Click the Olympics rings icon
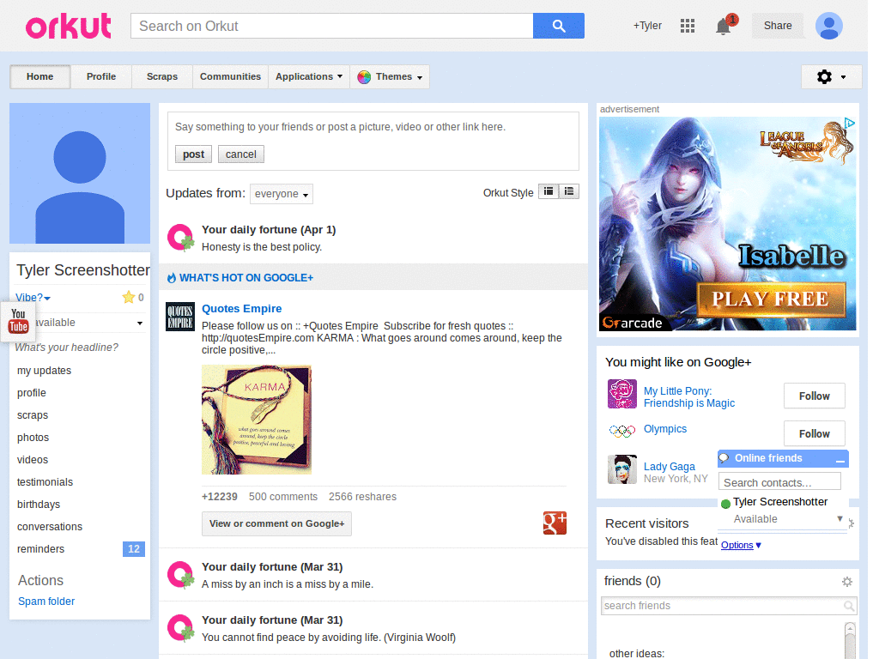This screenshot has height=659, width=879. pos(621,431)
